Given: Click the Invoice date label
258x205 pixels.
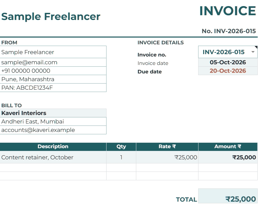Looking at the screenshot, I should [153, 63].
